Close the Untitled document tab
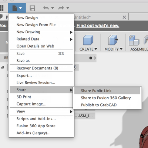Viewport: 148px width, 148px height. [124, 17]
